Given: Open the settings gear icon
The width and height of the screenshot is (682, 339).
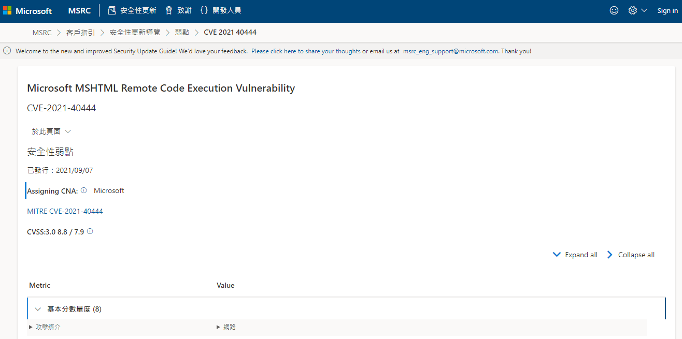Looking at the screenshot, I should point(632,10).
